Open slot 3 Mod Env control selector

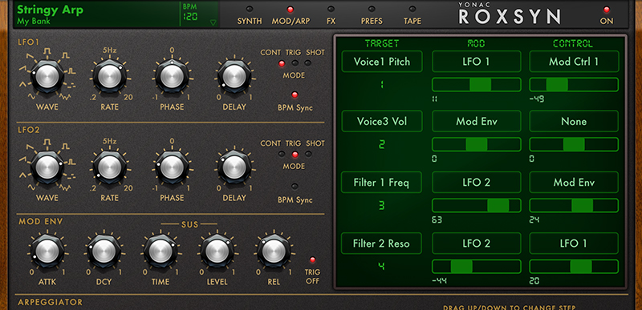(574, 182)
